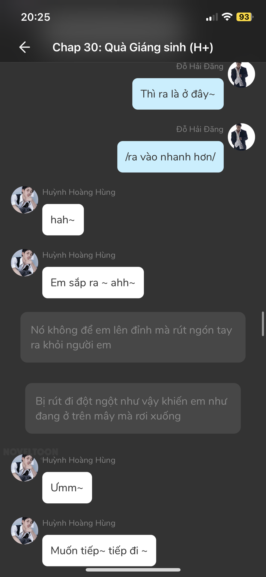Tap the battery indicator showing 93

[x=245, y=17]
